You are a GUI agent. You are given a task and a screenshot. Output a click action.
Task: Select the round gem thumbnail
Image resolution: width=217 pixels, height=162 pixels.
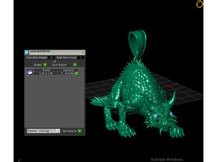(30, 72)
